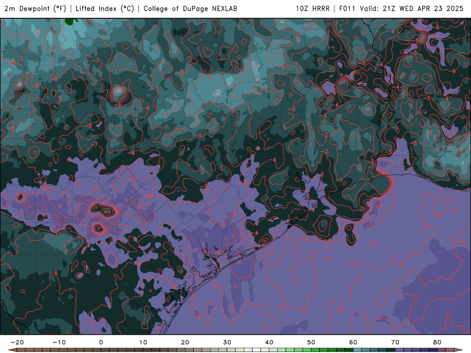Image resolution: width=471 pixels, height=353 pixels.
Task: Click the 'F011' forecast hour label
Action: (347, 8)
